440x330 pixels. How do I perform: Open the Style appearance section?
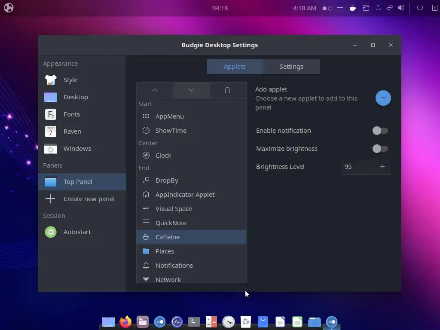tap(82, 80)
